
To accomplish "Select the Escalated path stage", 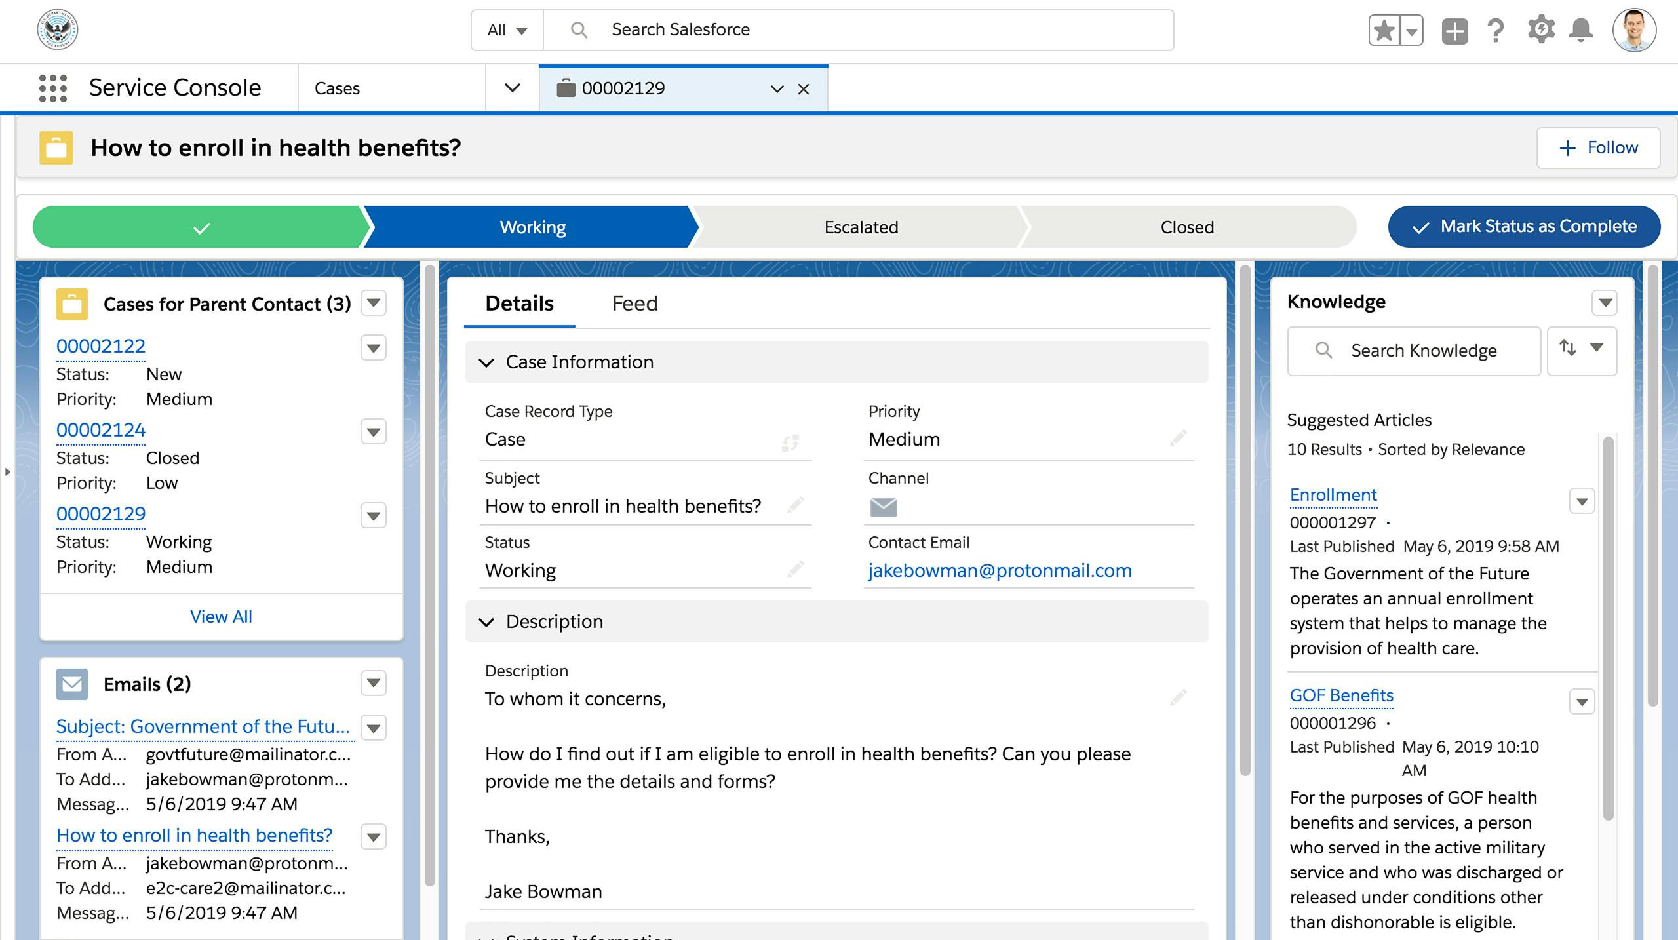I will tap(861, 227).
